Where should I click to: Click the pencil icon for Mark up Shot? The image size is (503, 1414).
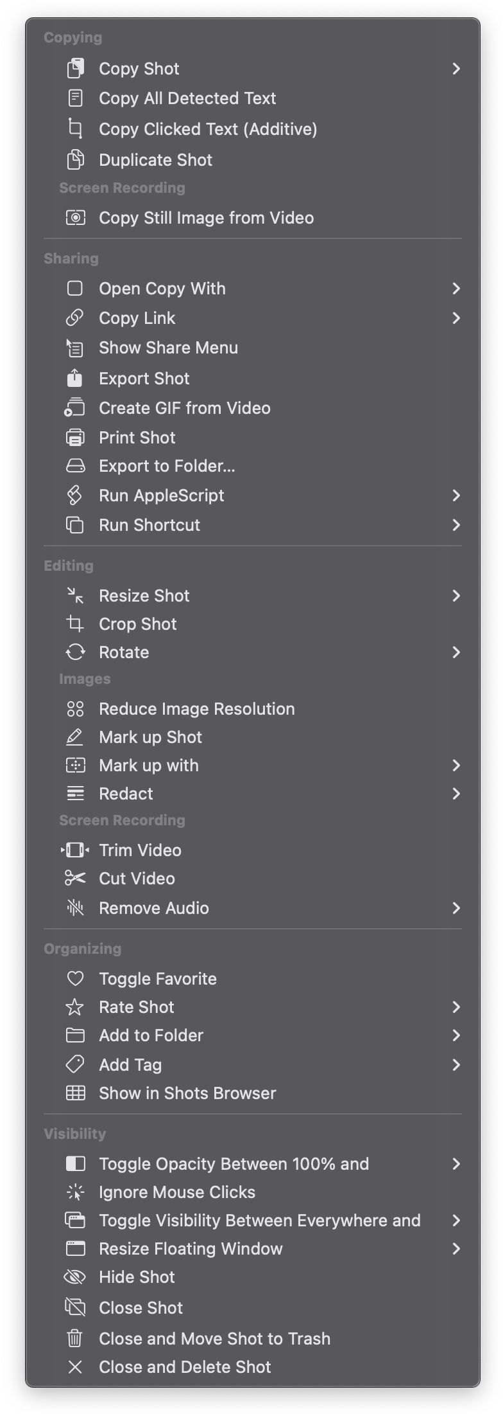click(75, 737)
